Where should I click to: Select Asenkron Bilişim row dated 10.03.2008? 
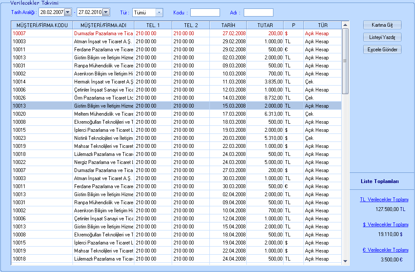(176, 74)
